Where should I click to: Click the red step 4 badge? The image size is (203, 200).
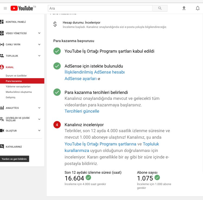pos(57,125)
